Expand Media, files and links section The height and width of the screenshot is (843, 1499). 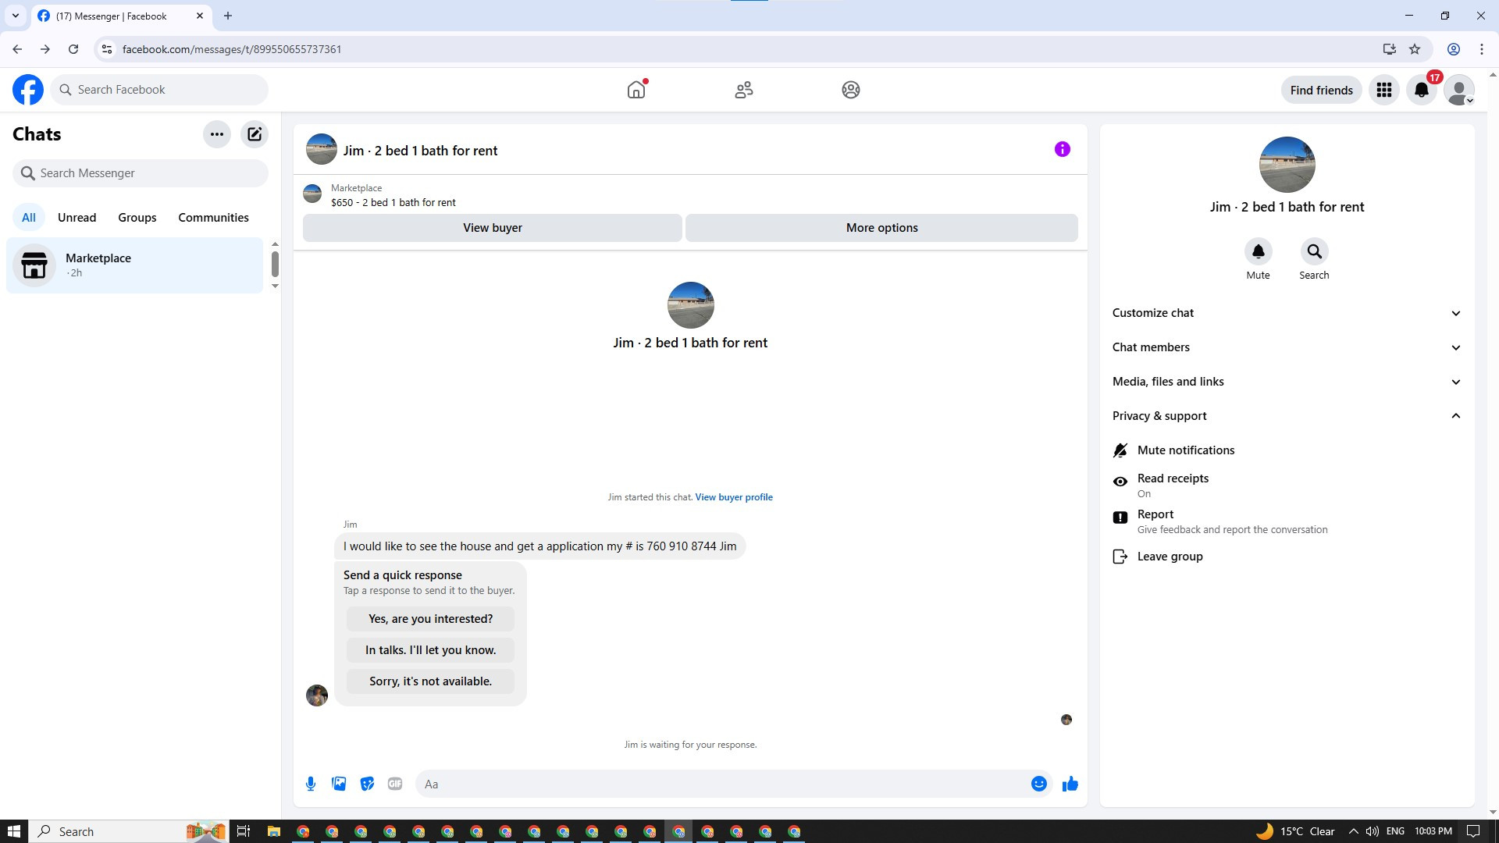pyautogui.click(x=1287, y=382)
